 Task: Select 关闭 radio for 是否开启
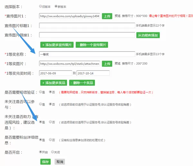point(52,152)
